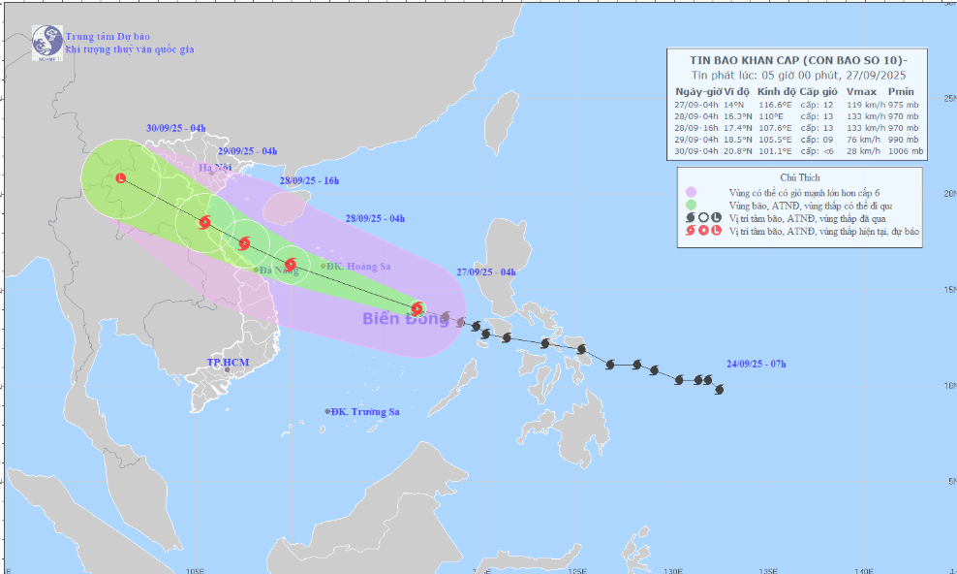Click the TP.HCM city marker
This screenshot has height=574, width=957.
(228, 369)
